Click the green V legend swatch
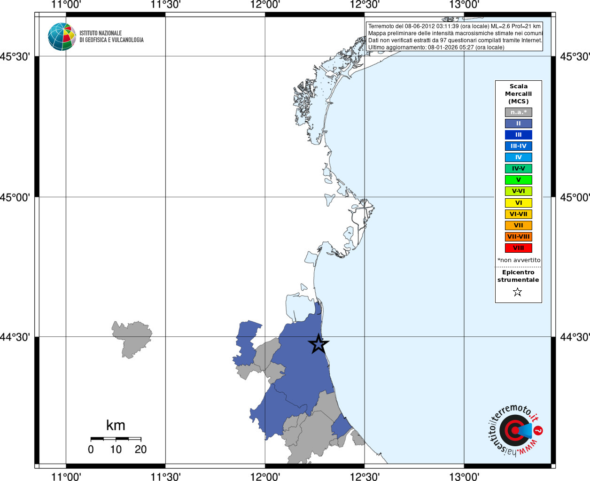Screen dimensions: 590x481 [519, 180]
